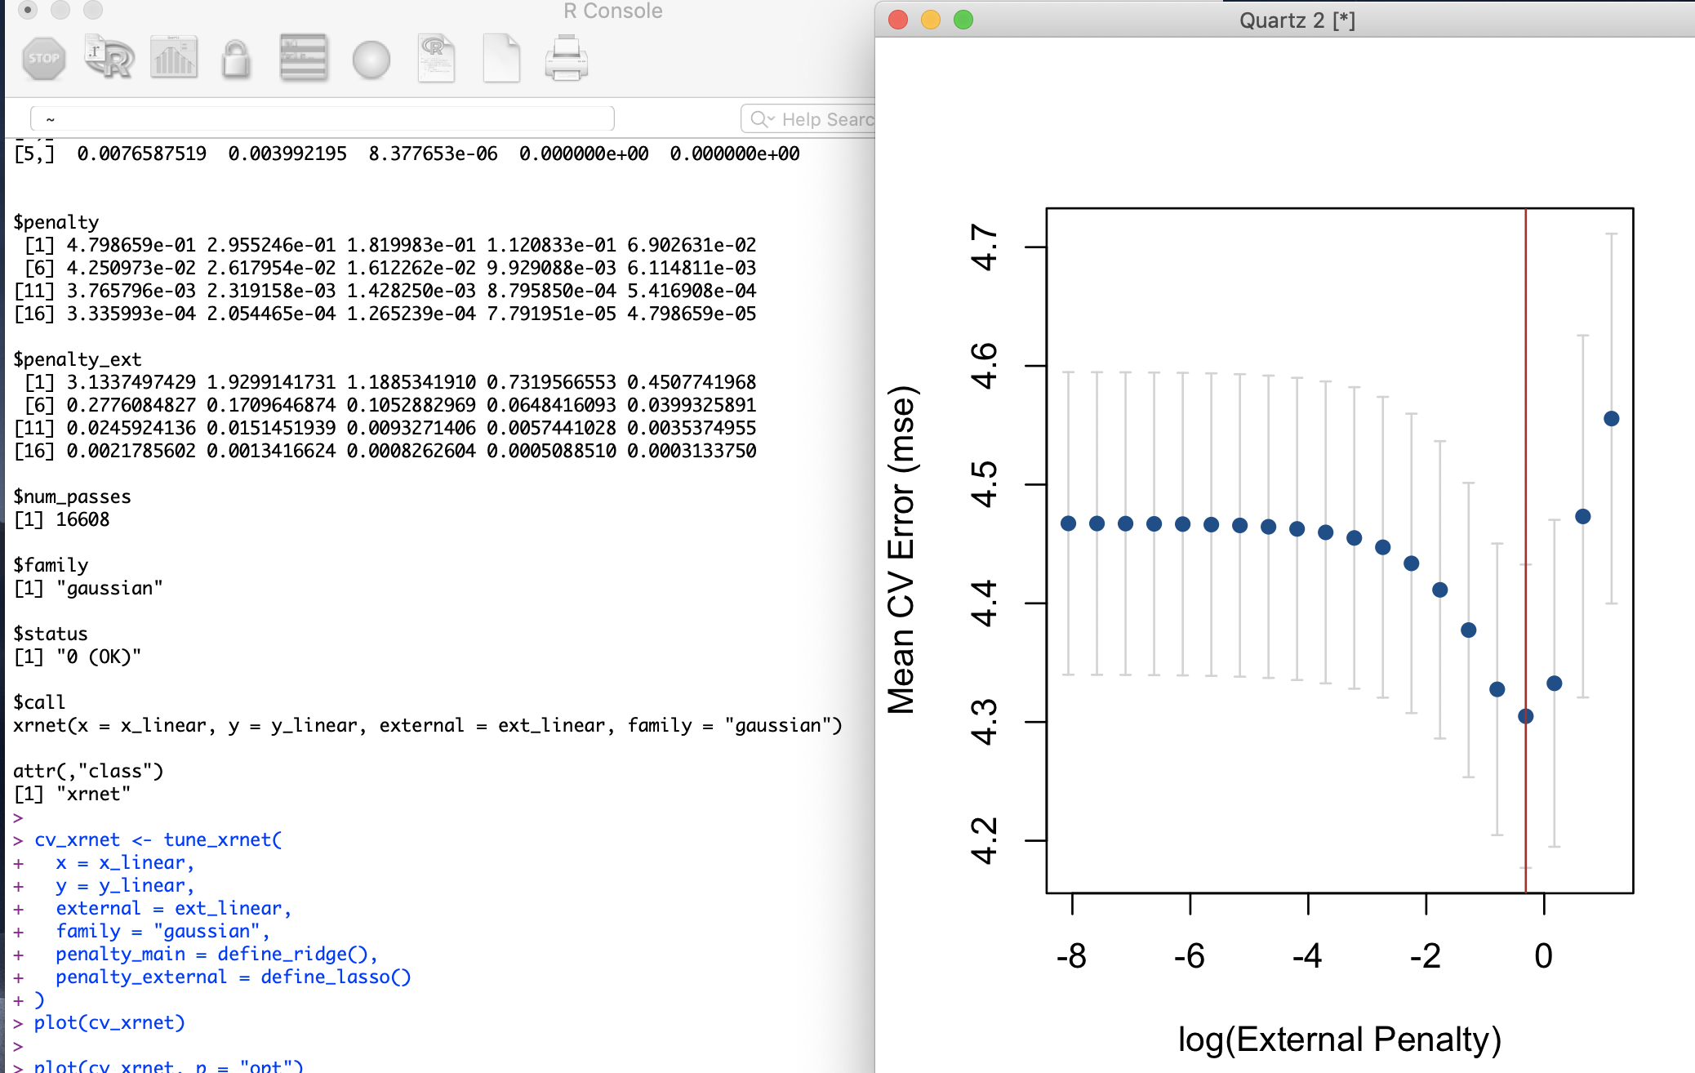This screenshot has height=1073, width=1695.
Task: Zoom the Quartz 2 window
Action: (x=963, y=20)
